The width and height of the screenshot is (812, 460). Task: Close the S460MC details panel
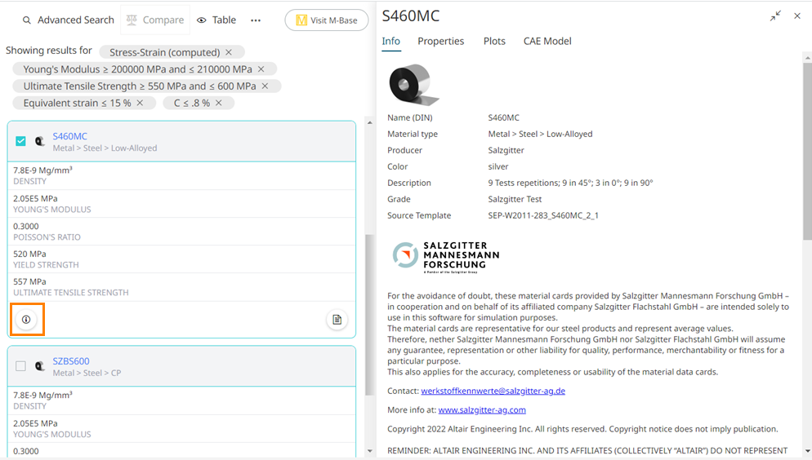797,16
